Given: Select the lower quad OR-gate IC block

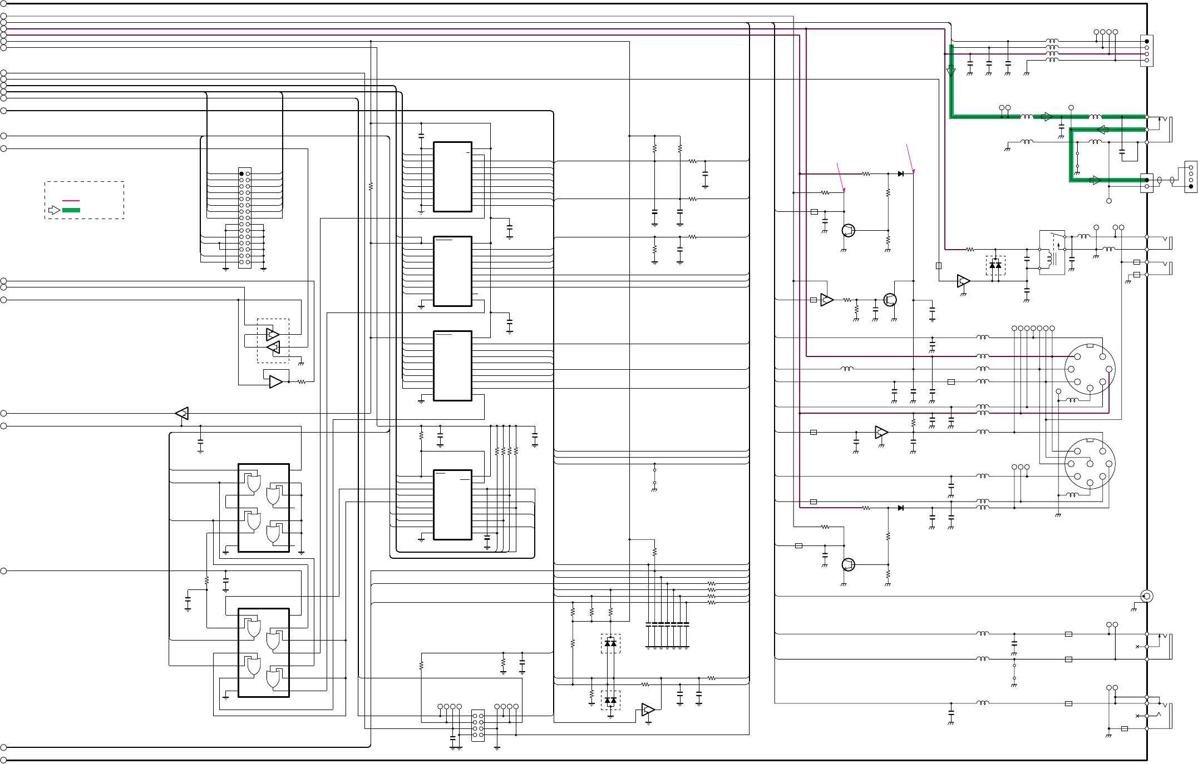Looking at the screenshot, I should tap(264, 653).
